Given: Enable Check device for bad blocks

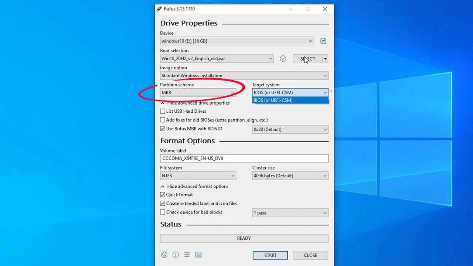Looking at the screenshot, I should click(x=163, y=212).
